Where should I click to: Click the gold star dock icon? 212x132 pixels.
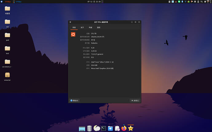(131, 128)
